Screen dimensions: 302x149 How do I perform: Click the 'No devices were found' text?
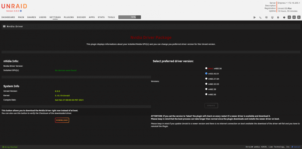click(x=66, y=70)
